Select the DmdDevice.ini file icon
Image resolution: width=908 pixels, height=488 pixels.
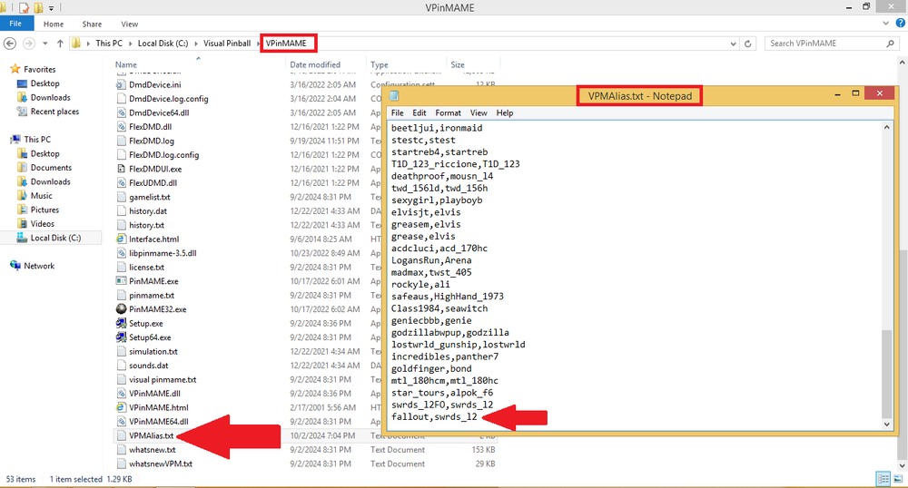coord(121,84)
